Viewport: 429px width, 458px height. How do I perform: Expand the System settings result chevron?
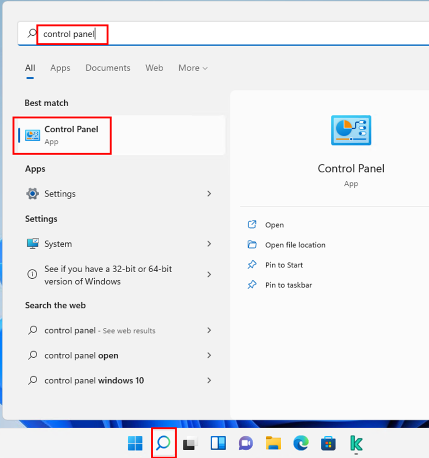point(209,244)
